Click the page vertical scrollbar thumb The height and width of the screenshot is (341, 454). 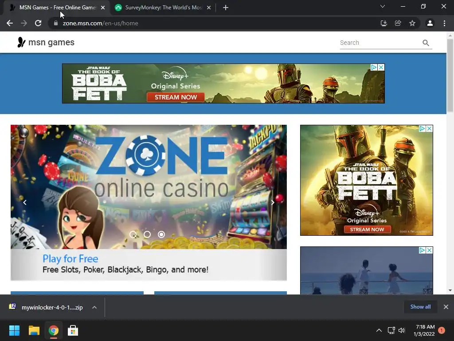click(450, 75)
